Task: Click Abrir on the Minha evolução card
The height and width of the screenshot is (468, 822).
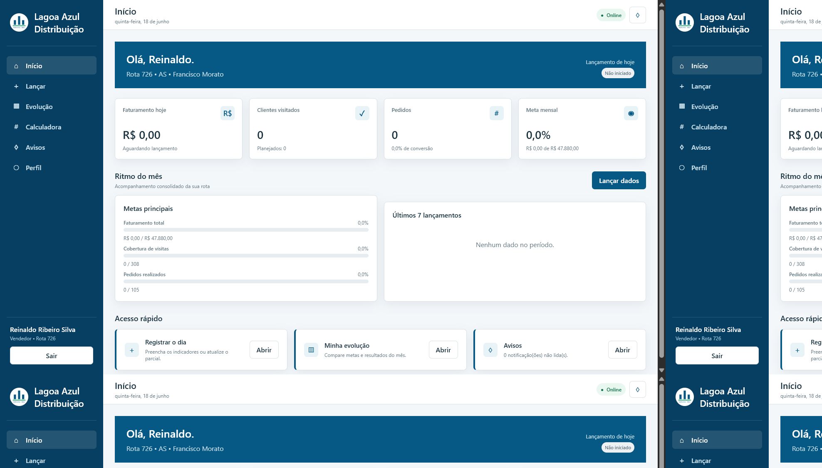Action: coord(443,350)
